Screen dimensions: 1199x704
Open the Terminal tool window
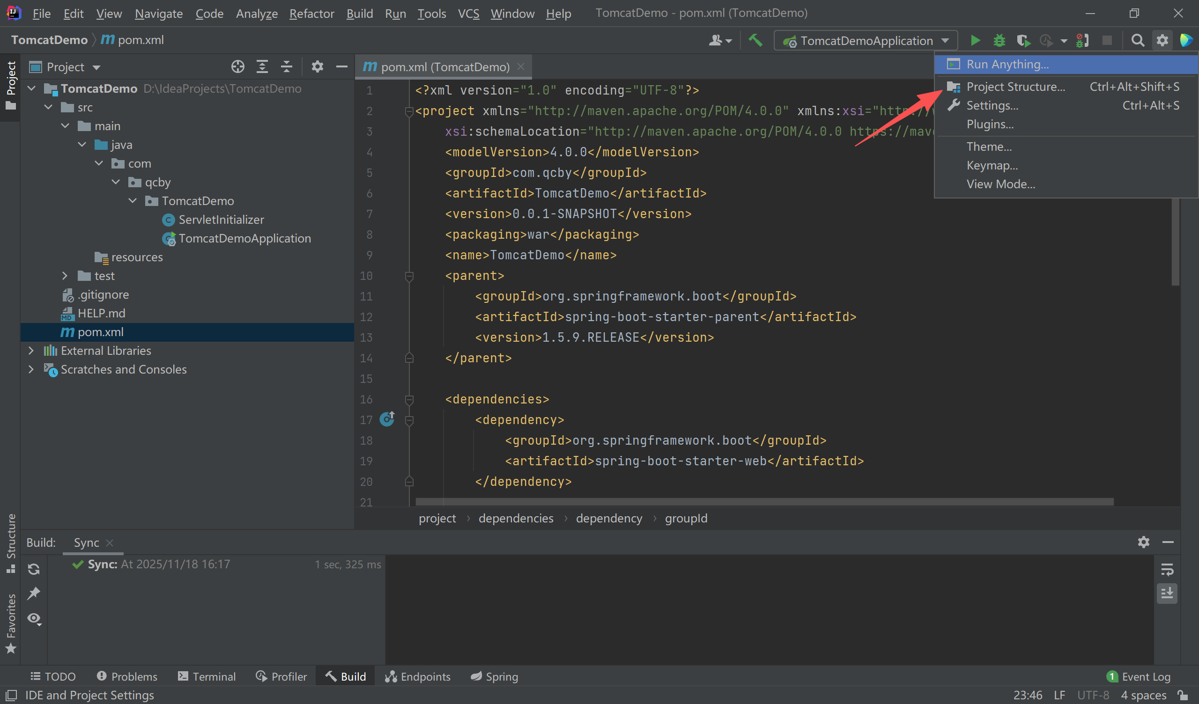click(x=207, y=676)
